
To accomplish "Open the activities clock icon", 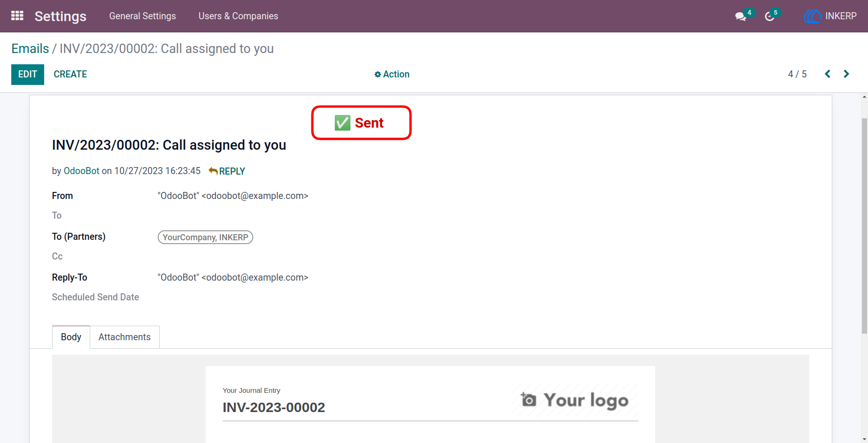I will (769, 16).
